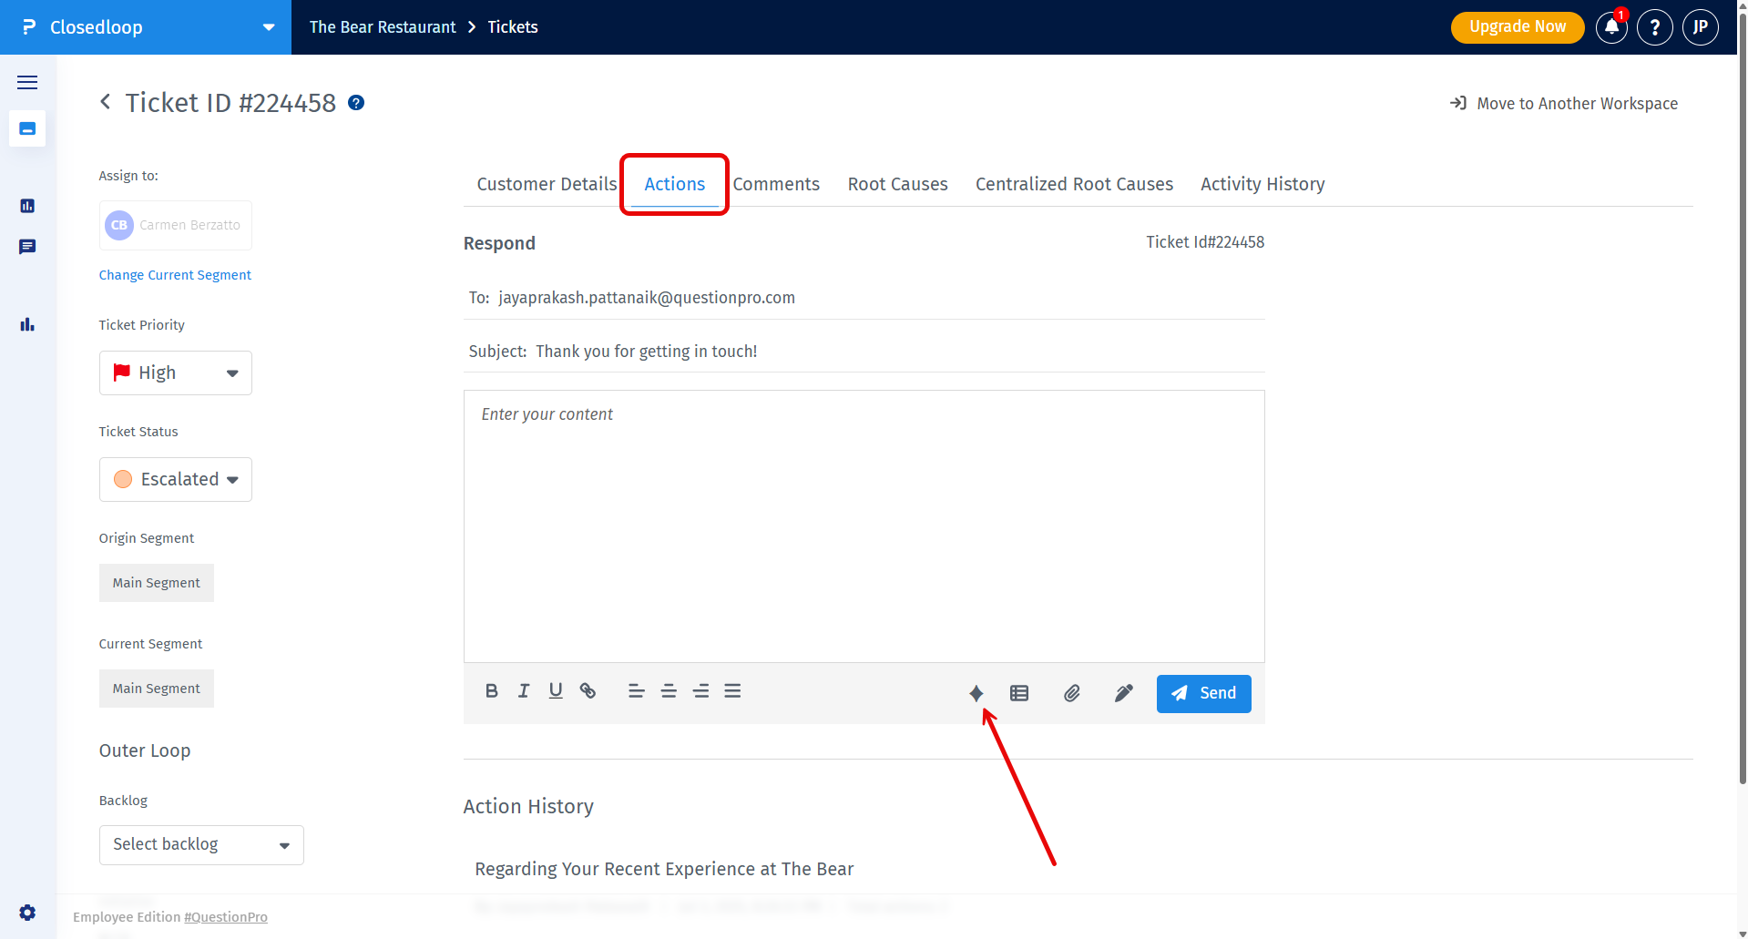
Task: Open the Escalated ticket status dropdown
Action: (175, 479)
